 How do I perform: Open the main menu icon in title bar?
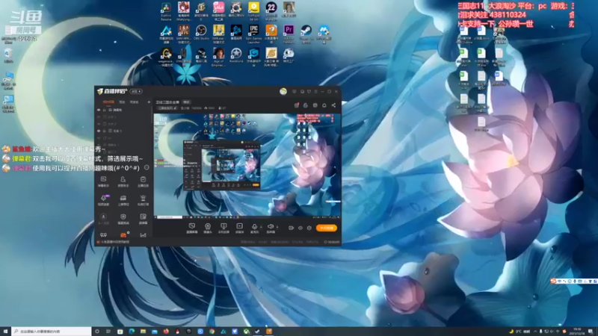coord(315,91)
